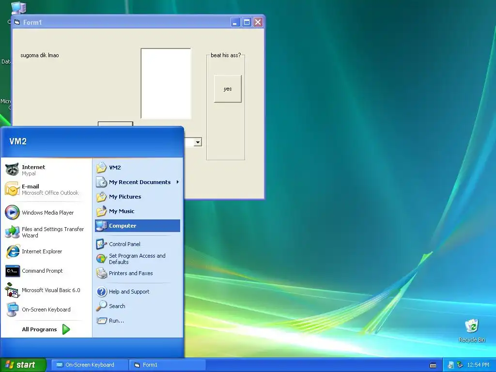Open Command Prompt
496x372 pixels.
pyautogui.click(x=45, y=271)
